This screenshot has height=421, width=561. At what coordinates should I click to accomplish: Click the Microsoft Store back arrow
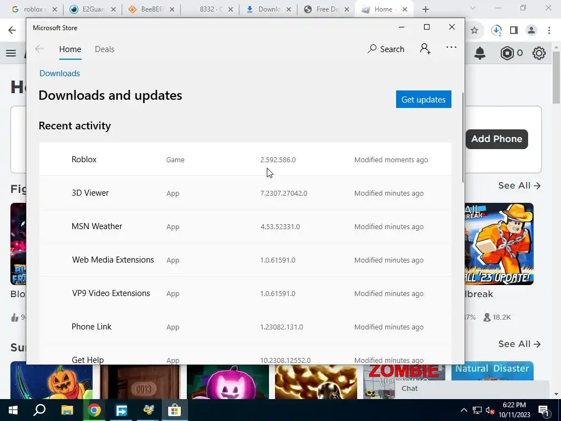[x=39, y=49]
